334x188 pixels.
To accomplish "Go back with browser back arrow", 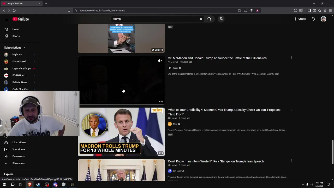I will pos(4,10).
